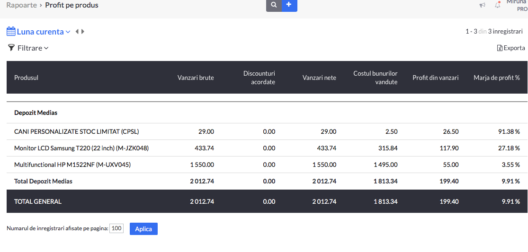Screen dimensions: 528x252
Task: Click the blue plus add button
Action: click(x=289, y=5)
